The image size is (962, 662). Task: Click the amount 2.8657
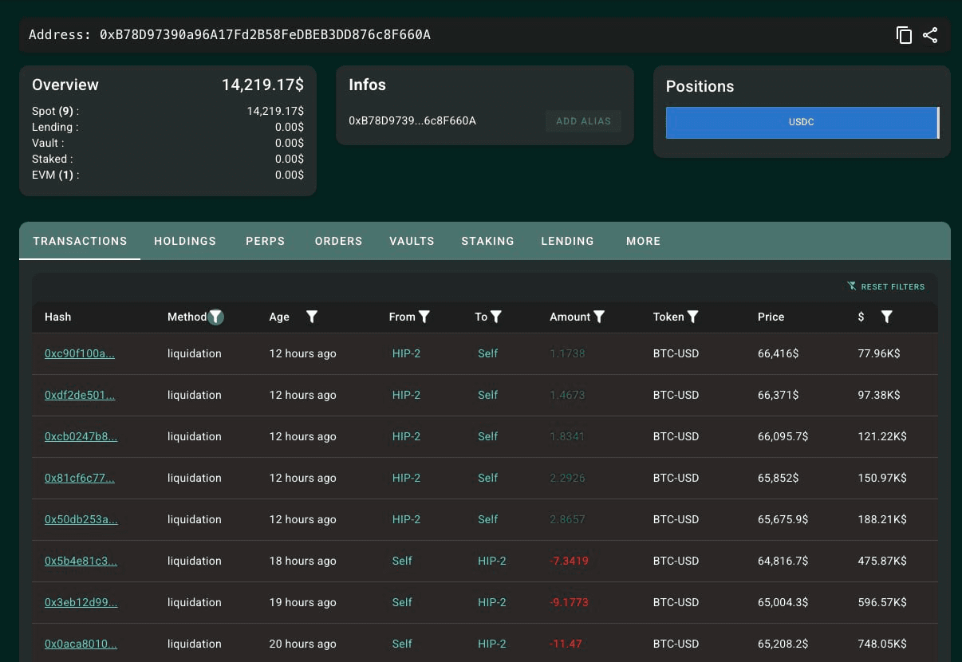(x=567, y=519)
